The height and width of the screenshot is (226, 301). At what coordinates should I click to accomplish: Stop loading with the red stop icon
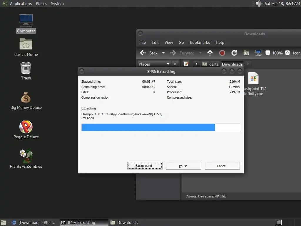coord(222,53)
